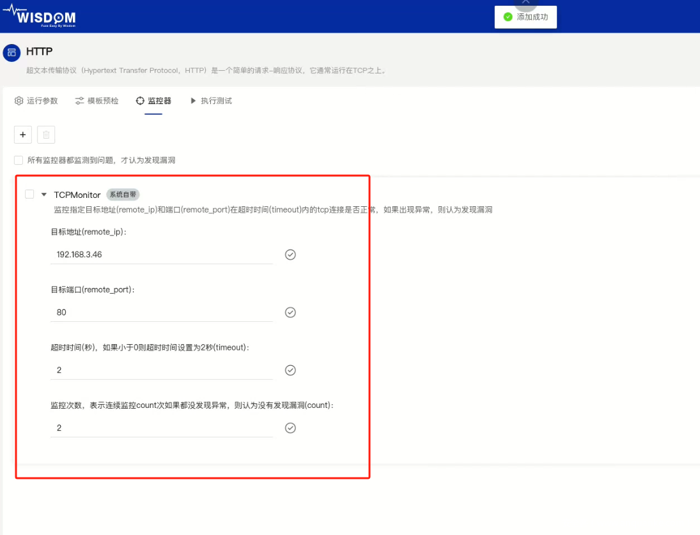
Task: Select the 监控器 tab
Action: [x=153, y=101]
